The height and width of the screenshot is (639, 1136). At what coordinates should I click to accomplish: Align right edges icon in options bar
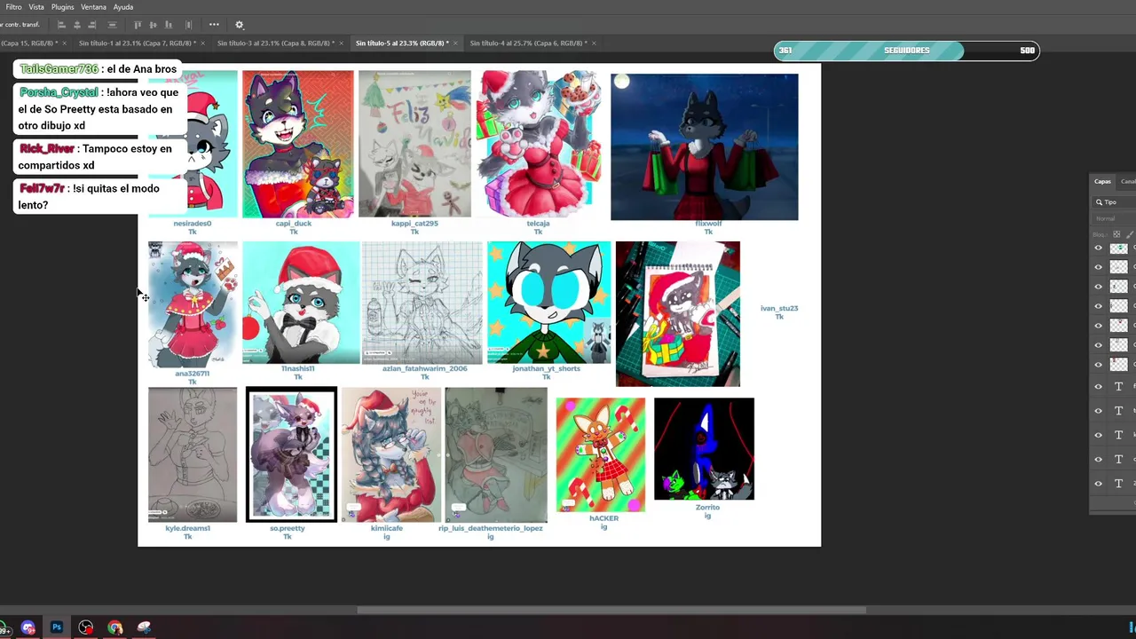pos(93,25)
